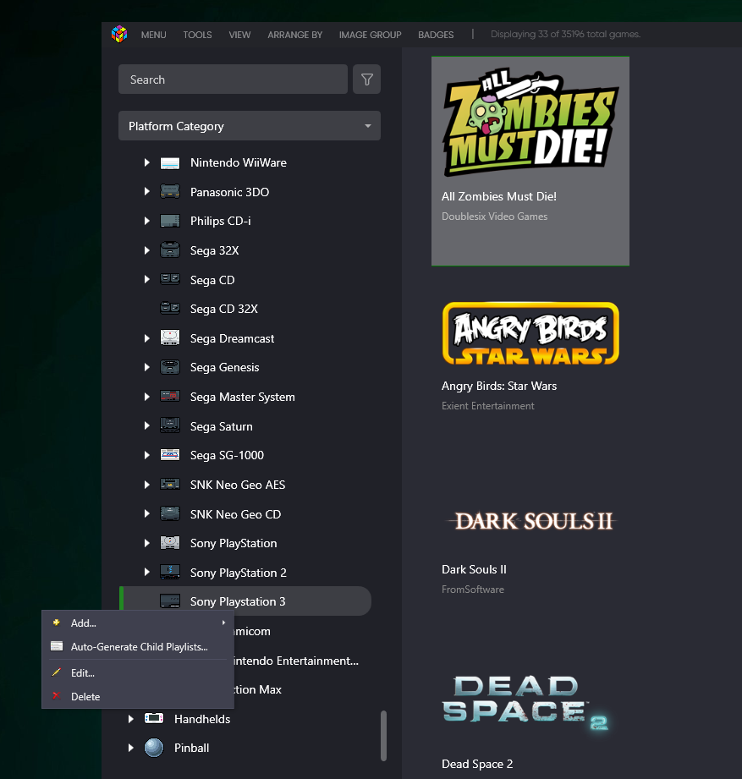Select Sony PlayStation platform label
Viewport: 742px width, 779px height.
pos(234,544)
